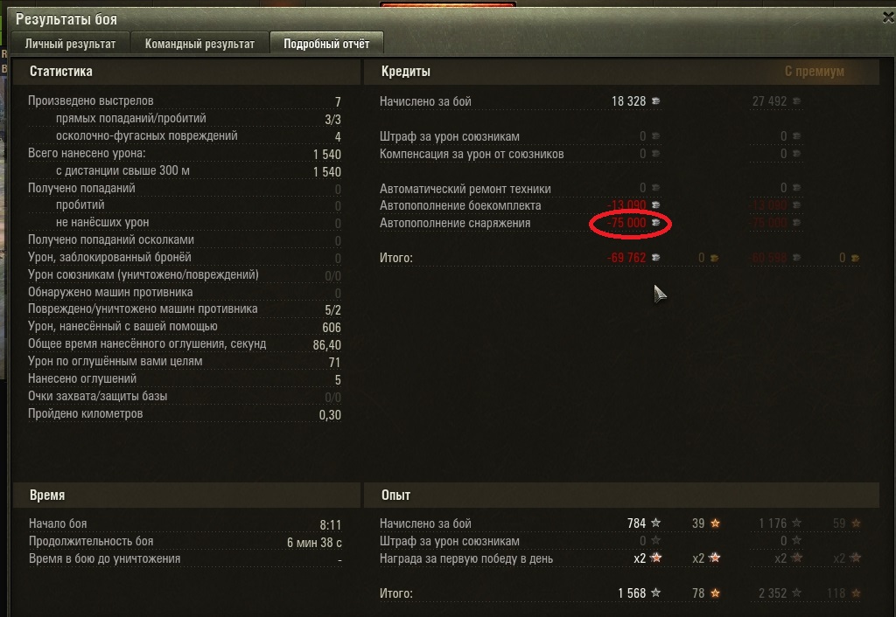The height and width of the screenshot is (617, 896).
Task: Click the Автопополнение снаряжения row label
Action: point(455,223)
